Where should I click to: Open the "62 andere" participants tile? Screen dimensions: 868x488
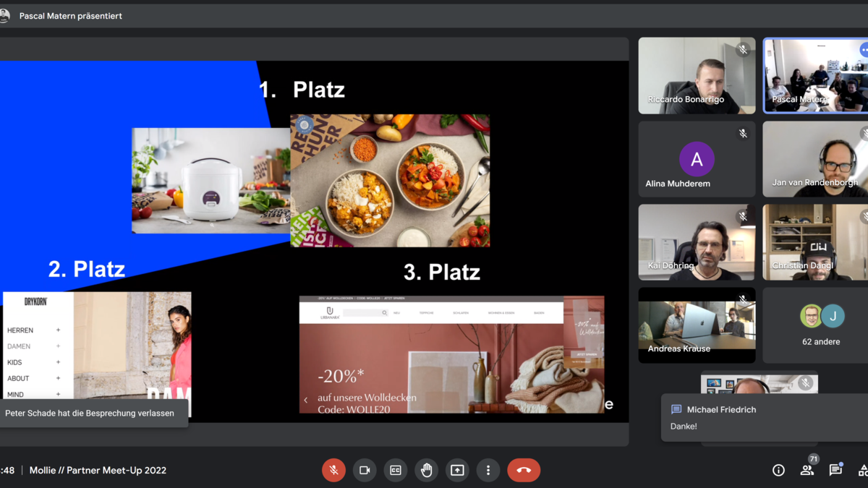click(x=821, y=325)
